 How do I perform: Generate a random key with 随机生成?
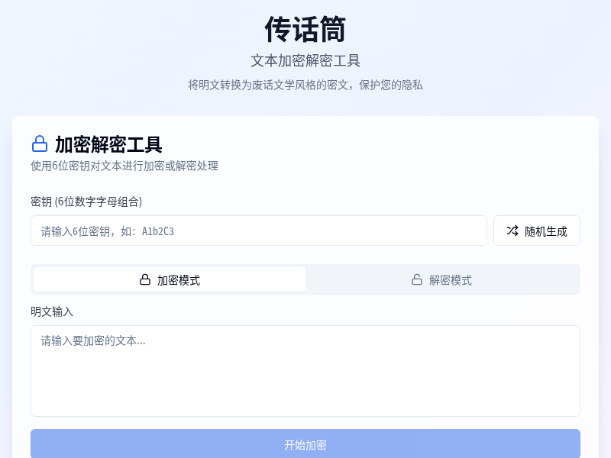click(x=537, y=231)
